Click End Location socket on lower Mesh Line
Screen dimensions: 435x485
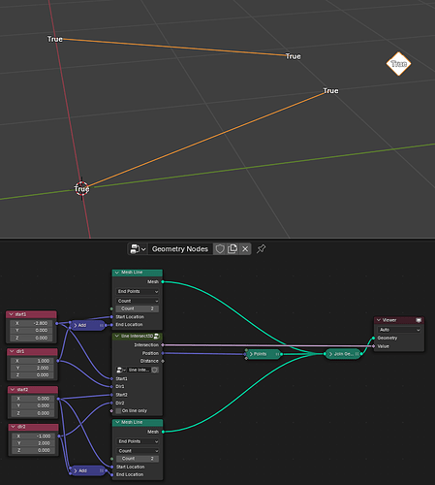pos(112,474)
